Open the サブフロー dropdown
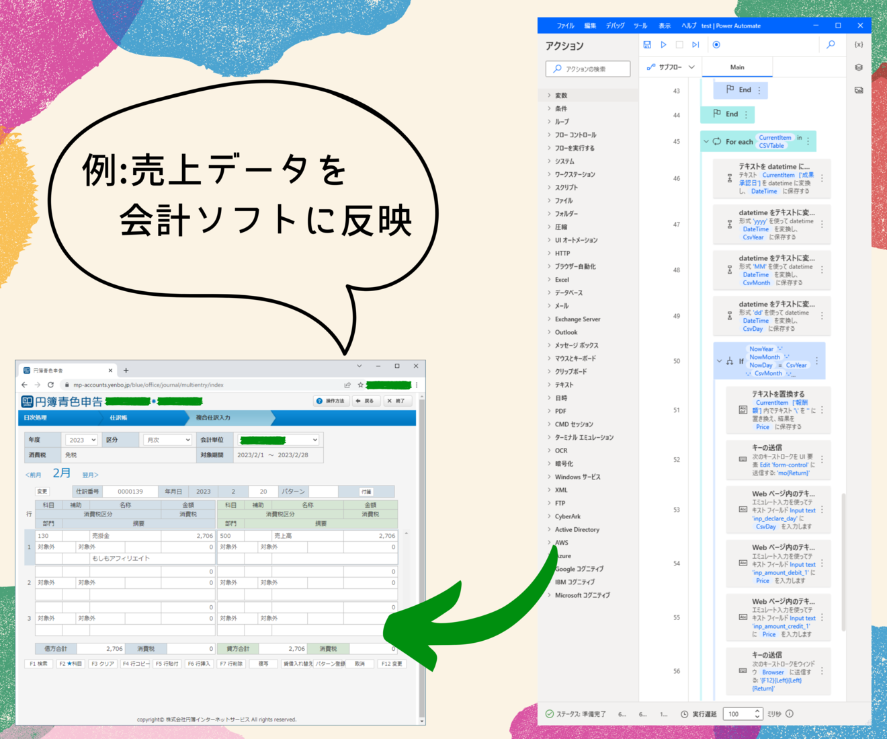This screenshot has width=887, height=739. point(671,67)
